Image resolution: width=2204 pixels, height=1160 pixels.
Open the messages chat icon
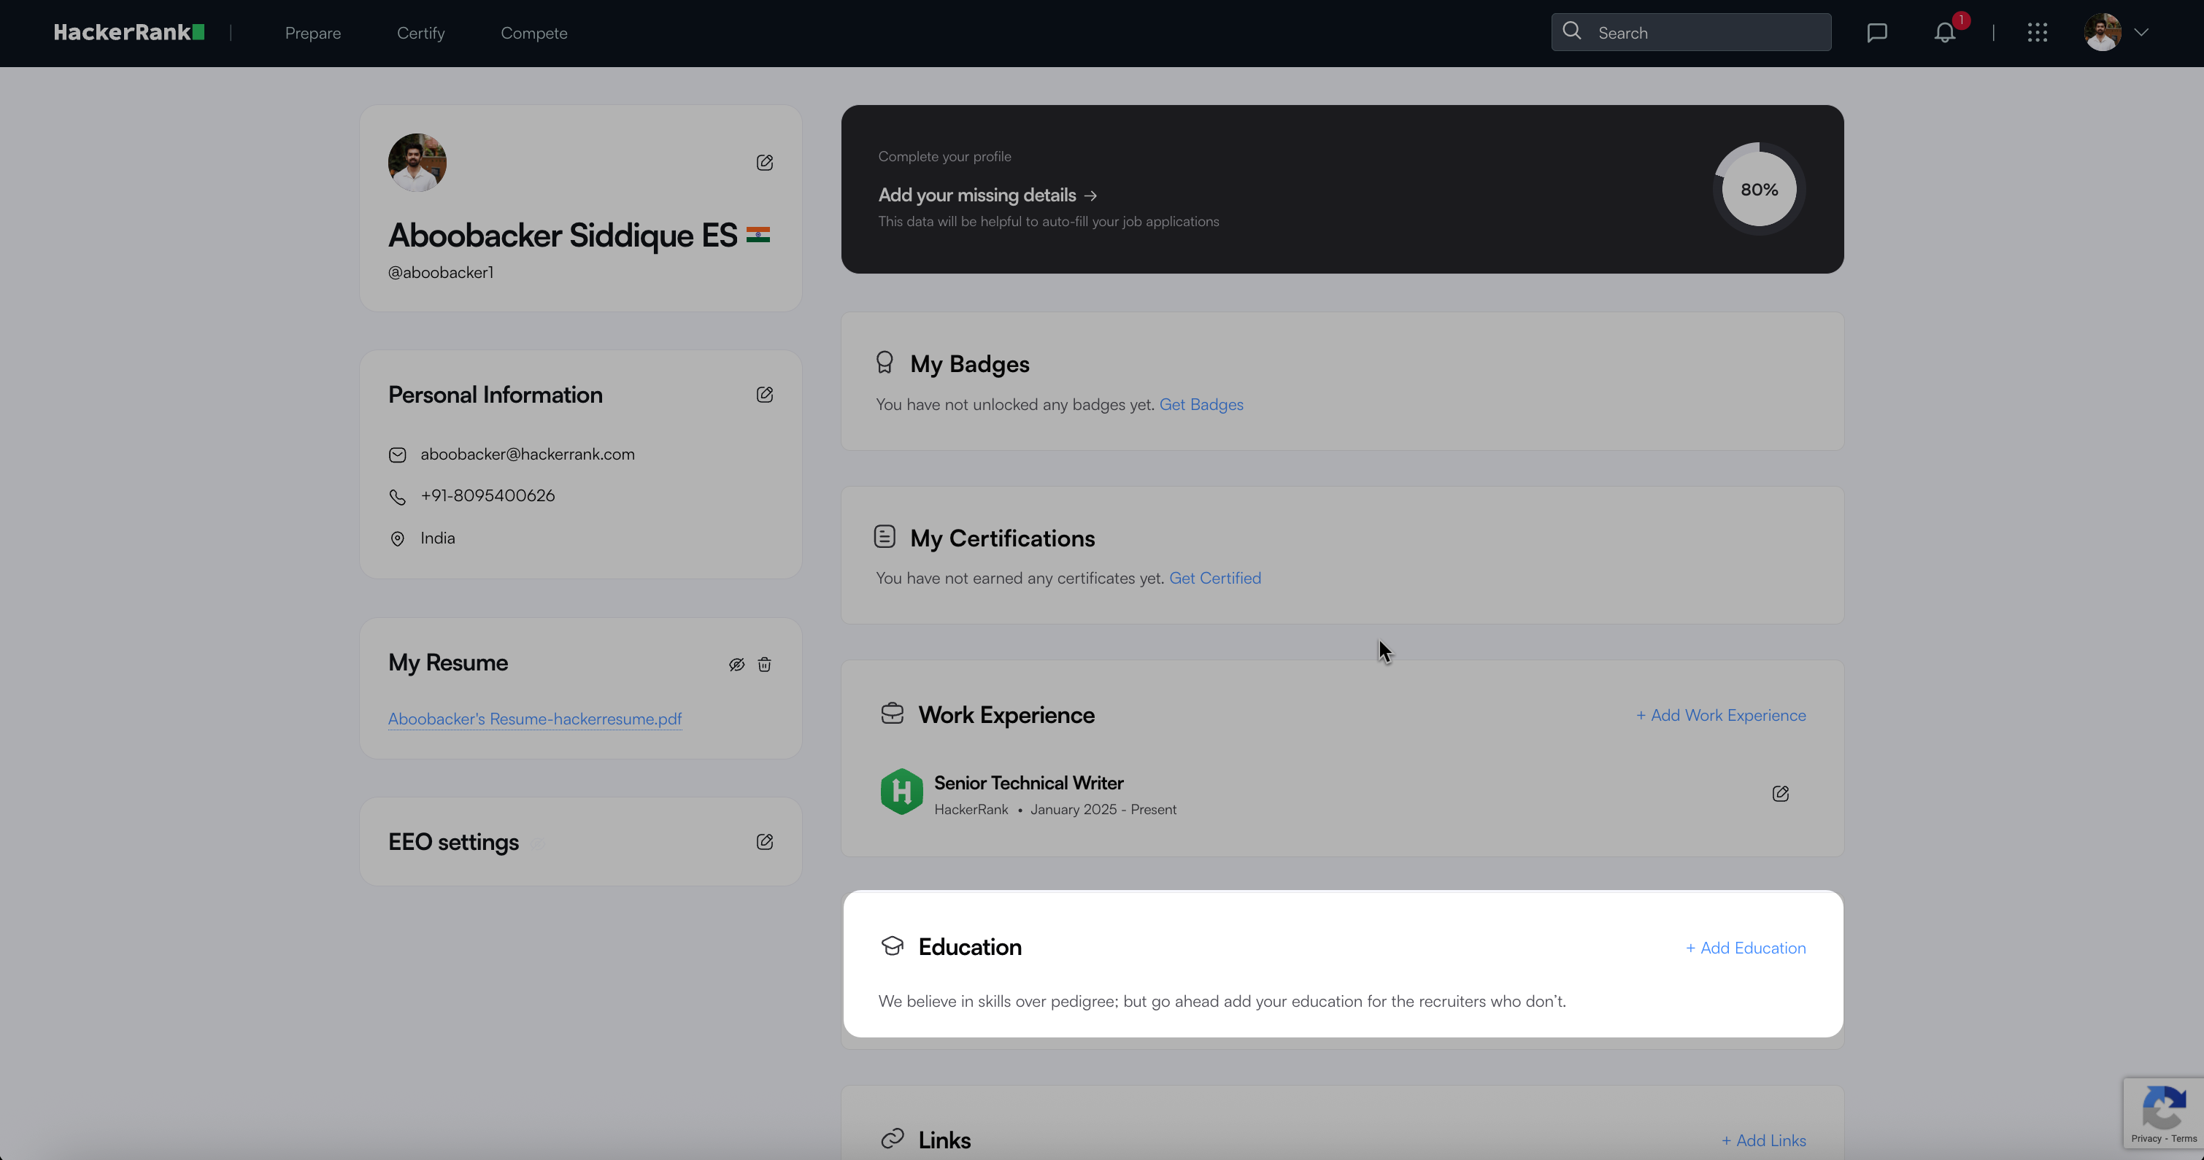pyautogui.click(x=1876, y=33)
